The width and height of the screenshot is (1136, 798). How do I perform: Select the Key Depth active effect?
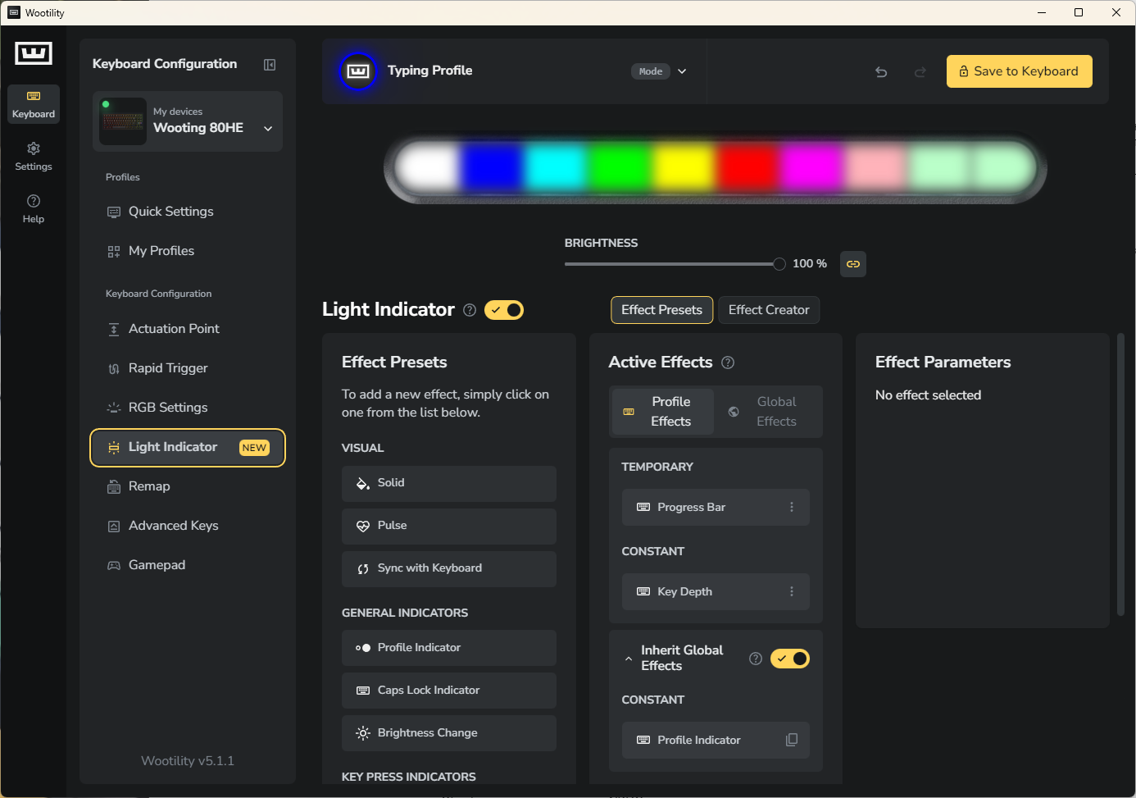[x=716, y=591]
